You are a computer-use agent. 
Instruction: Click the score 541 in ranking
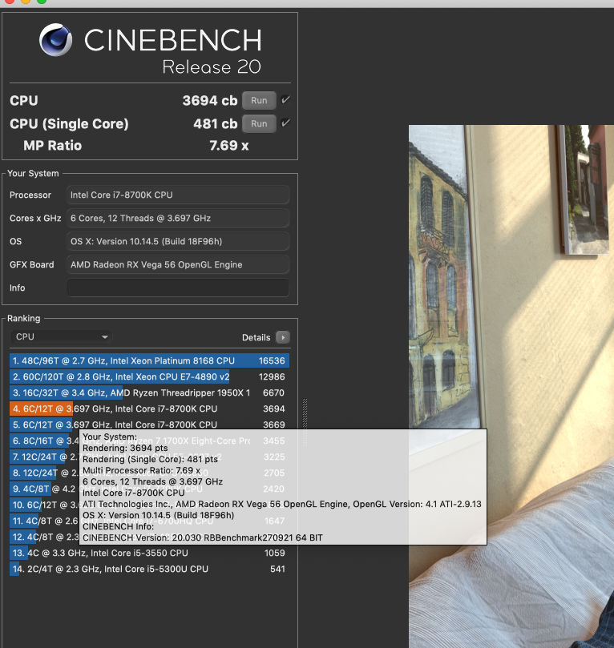click(277, 569)
